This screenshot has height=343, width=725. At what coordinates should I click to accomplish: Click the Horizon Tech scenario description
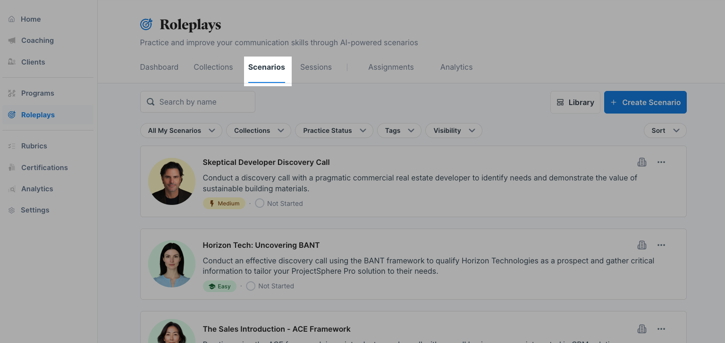pyautogui.click(x=429, y=266)
